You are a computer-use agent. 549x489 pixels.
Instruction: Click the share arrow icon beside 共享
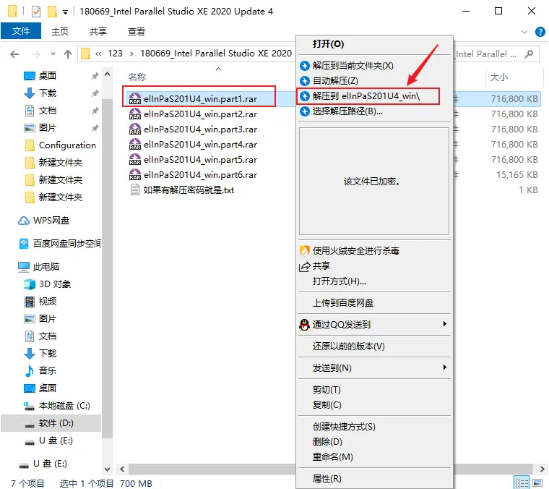305,266
